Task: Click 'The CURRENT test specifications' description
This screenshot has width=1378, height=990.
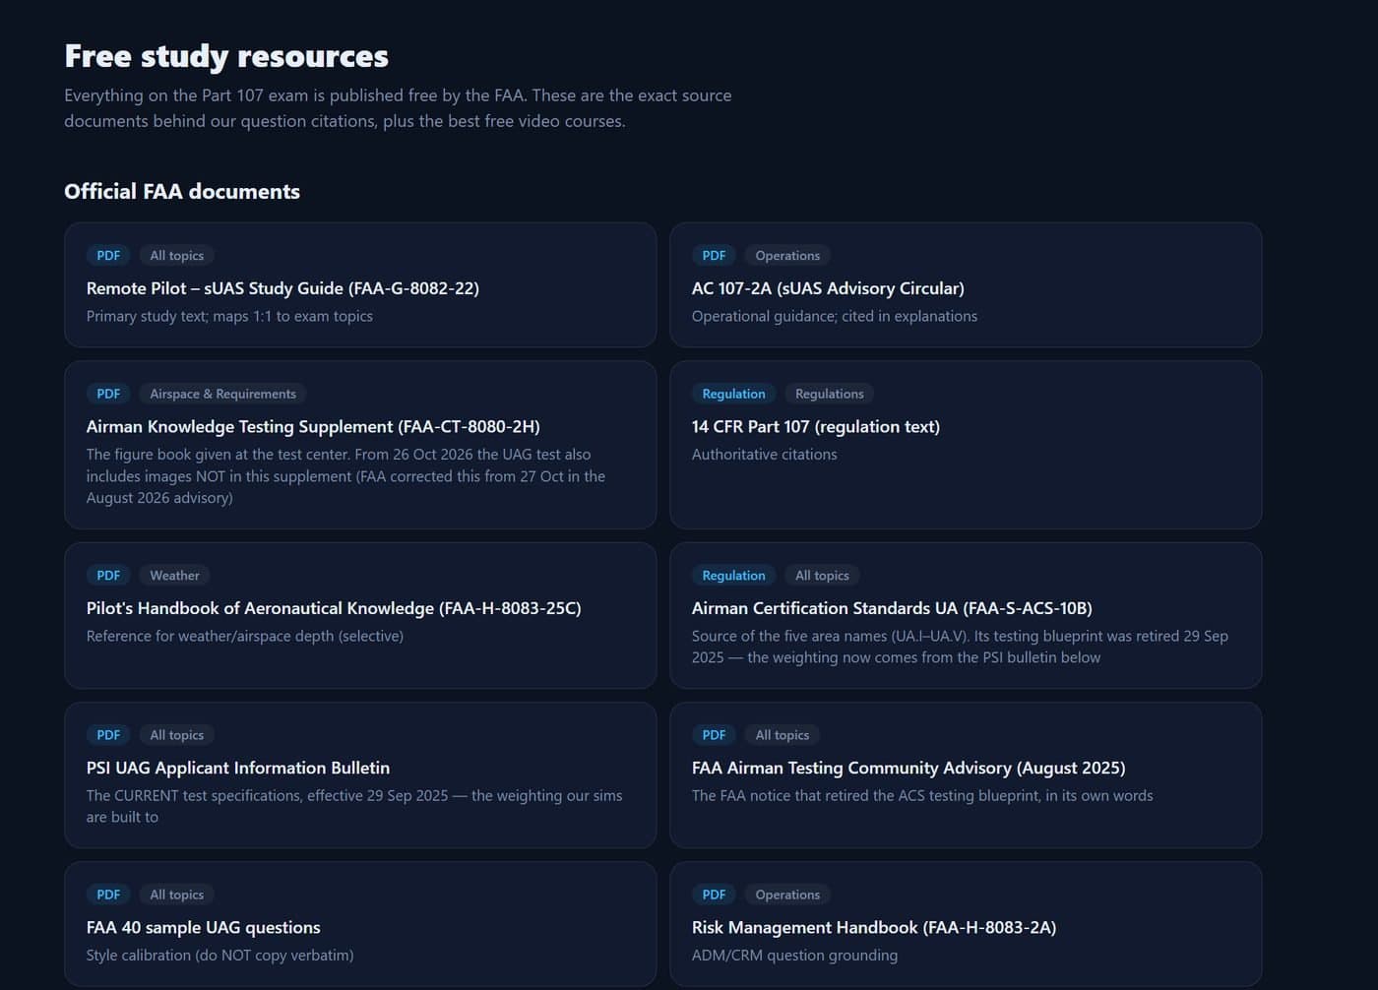Action: click(354, 806)
